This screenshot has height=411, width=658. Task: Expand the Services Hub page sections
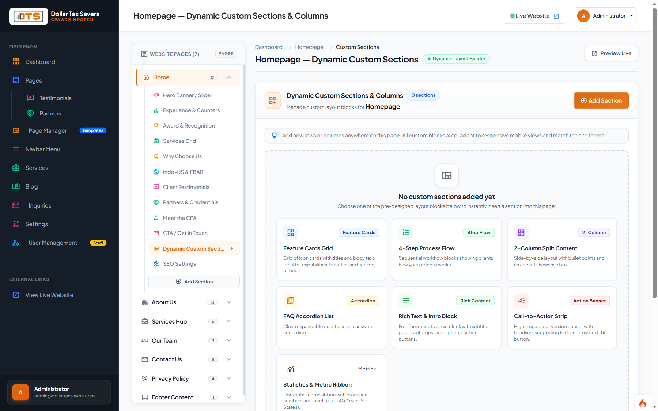tap(229, 321)
